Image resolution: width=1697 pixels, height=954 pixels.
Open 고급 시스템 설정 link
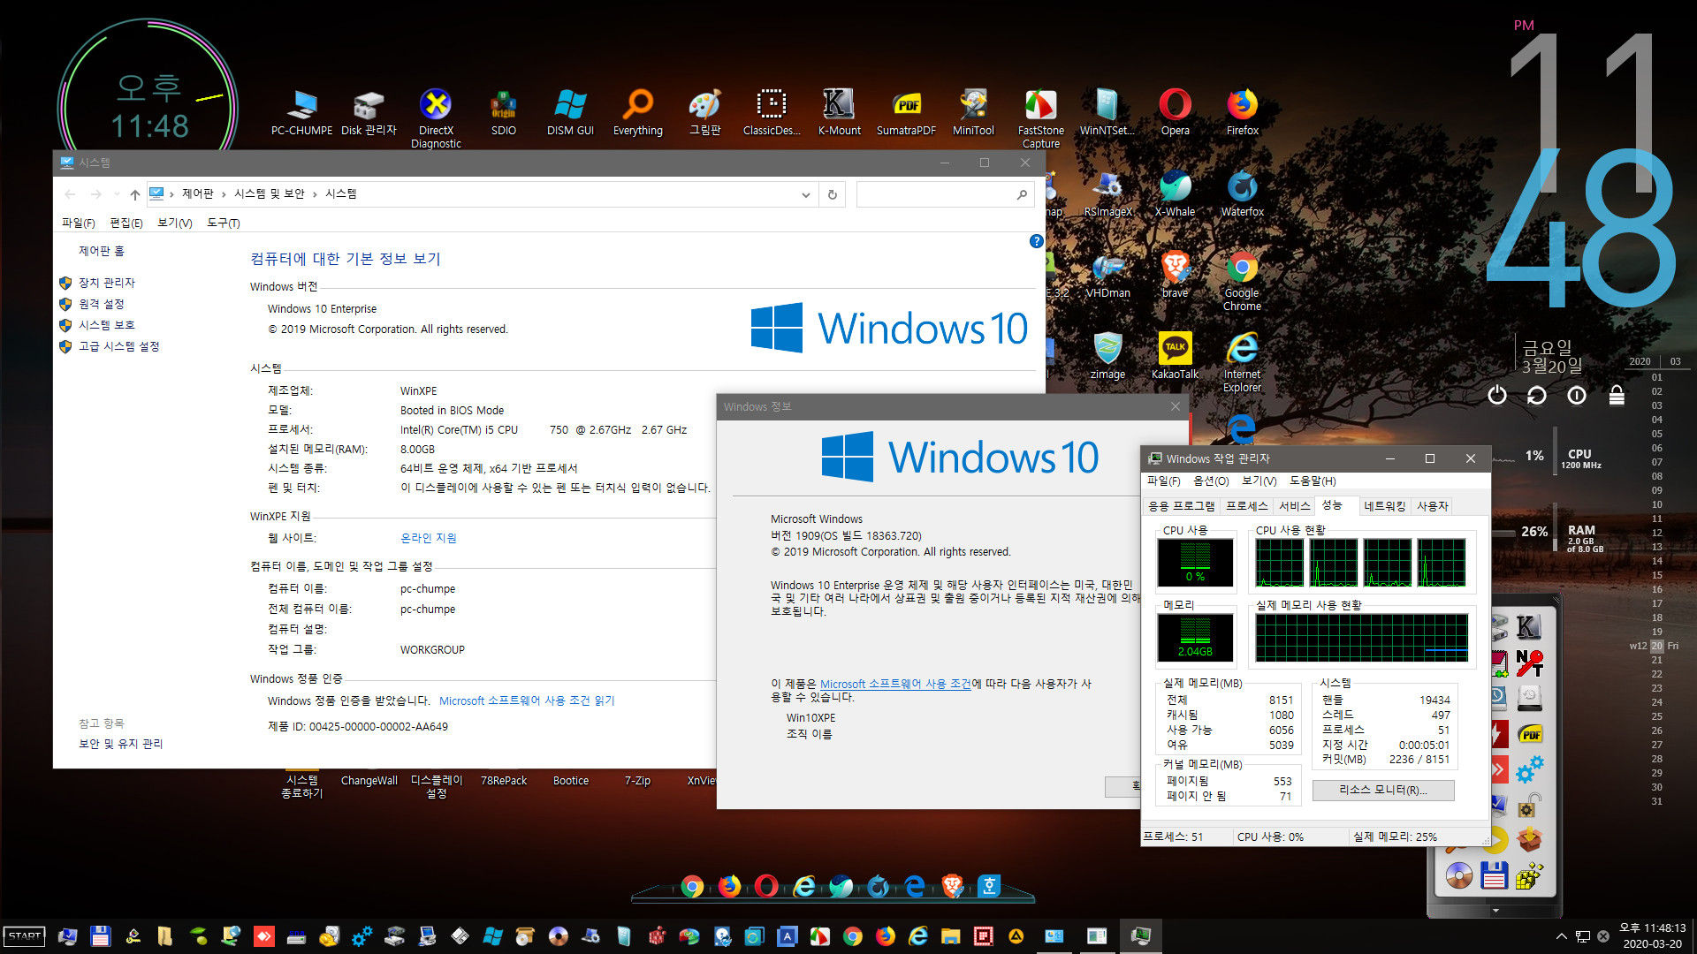[118, 346]
